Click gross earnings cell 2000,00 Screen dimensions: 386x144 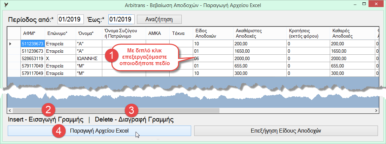260,58
